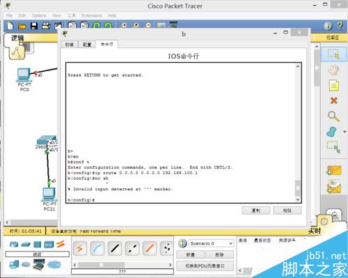Launch the Activity Wizard toolbar icon
Screen dimensions: 348x278
(x=58, y=26)
